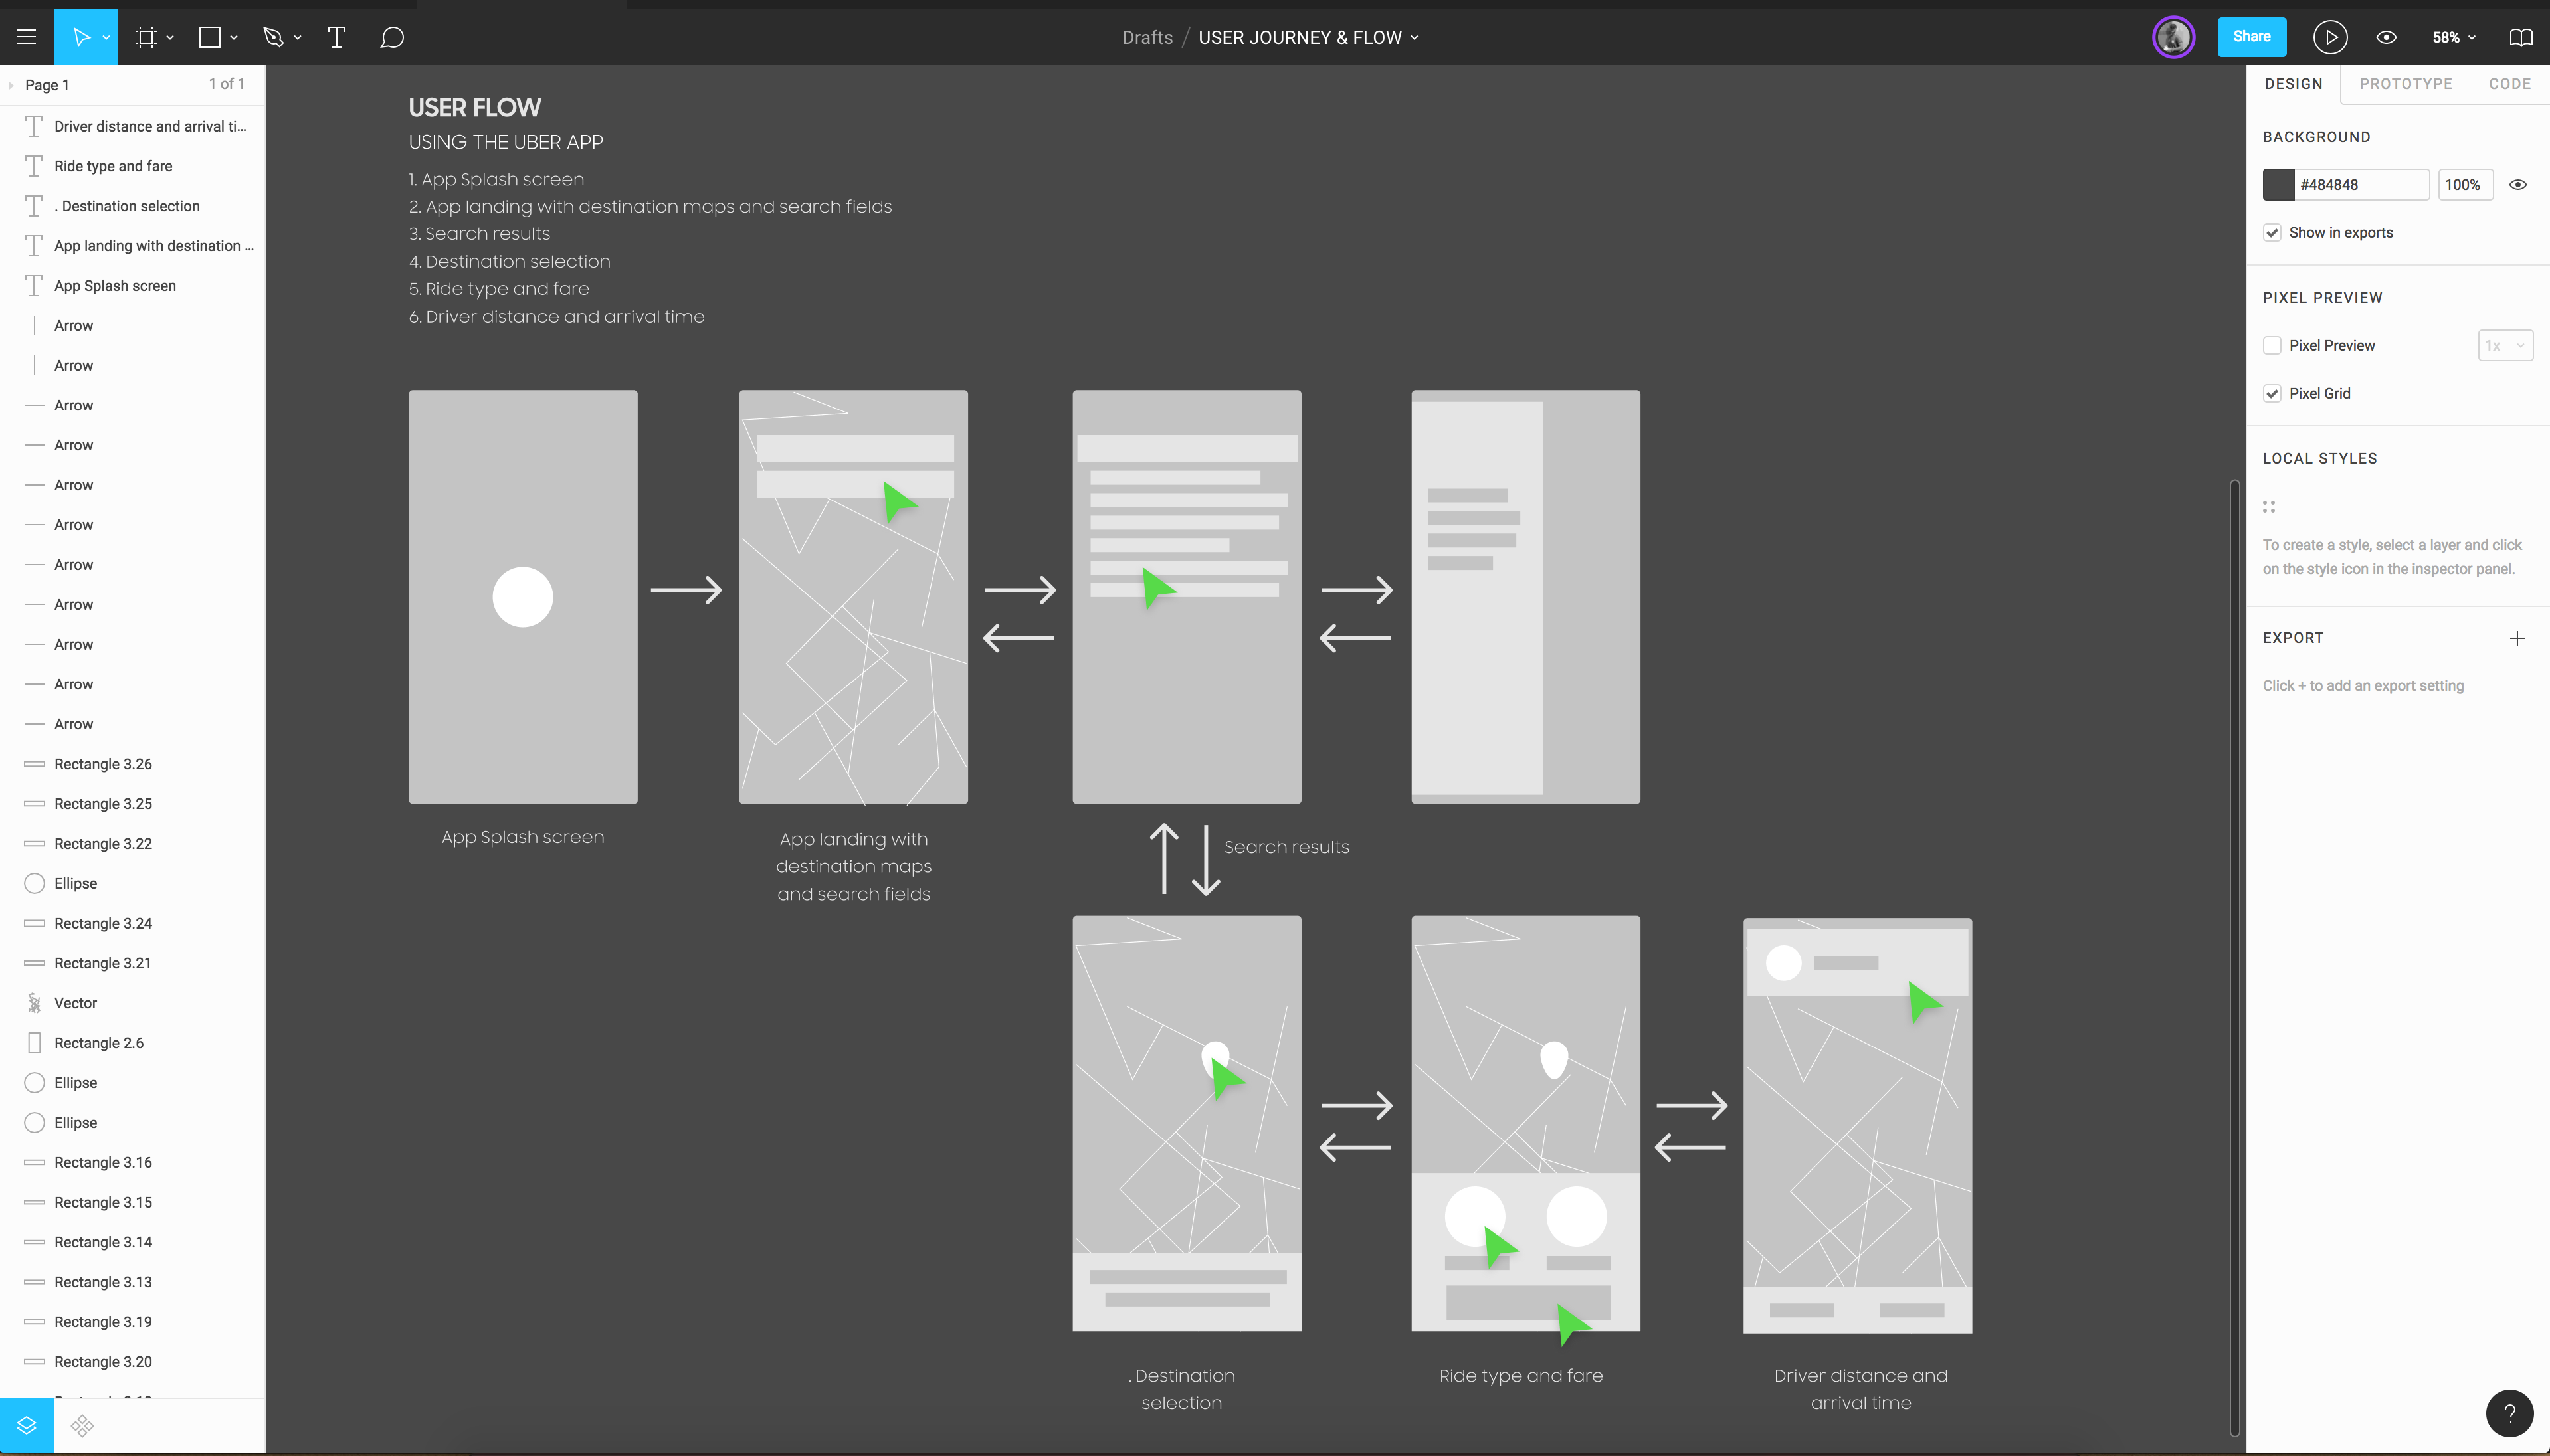The height and width of the screenshot is (1456, 2550).
Task: Open the main Figma menu
Action: [x=26, y=37]
